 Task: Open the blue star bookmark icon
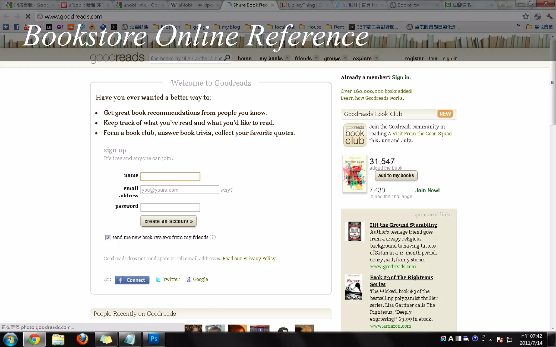pyautogui.click(x=6, y=27)
